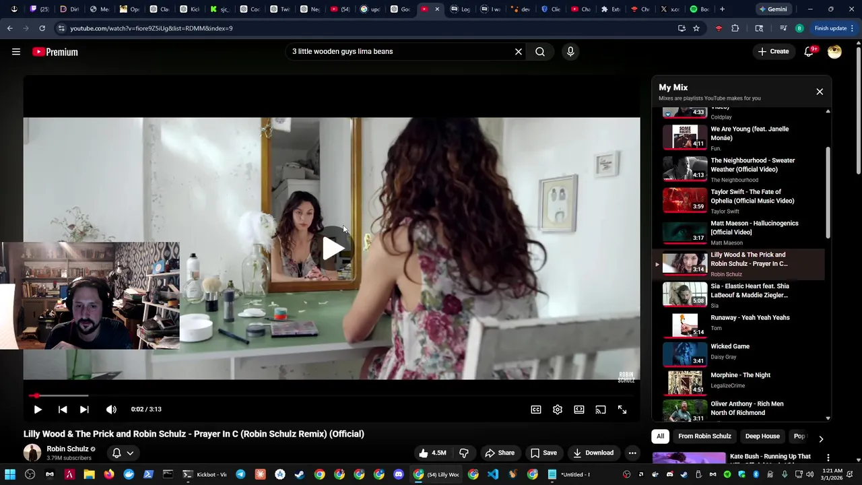
Task: Open account avatar menu
Action: tap(834, 52)
